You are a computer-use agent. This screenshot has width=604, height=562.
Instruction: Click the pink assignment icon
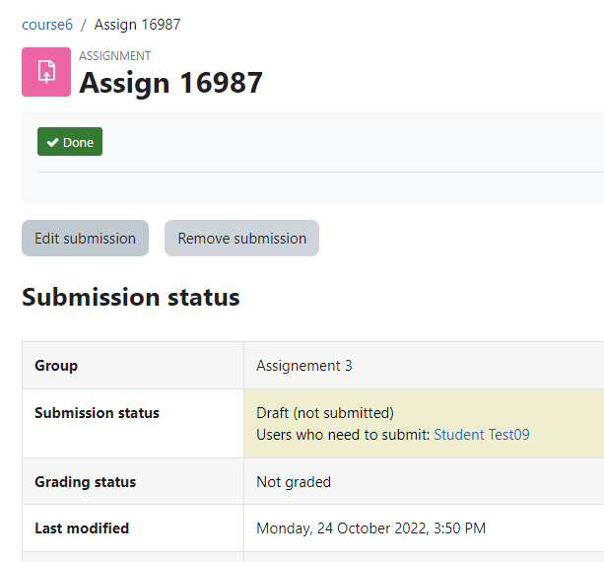(x=46, y=72)
